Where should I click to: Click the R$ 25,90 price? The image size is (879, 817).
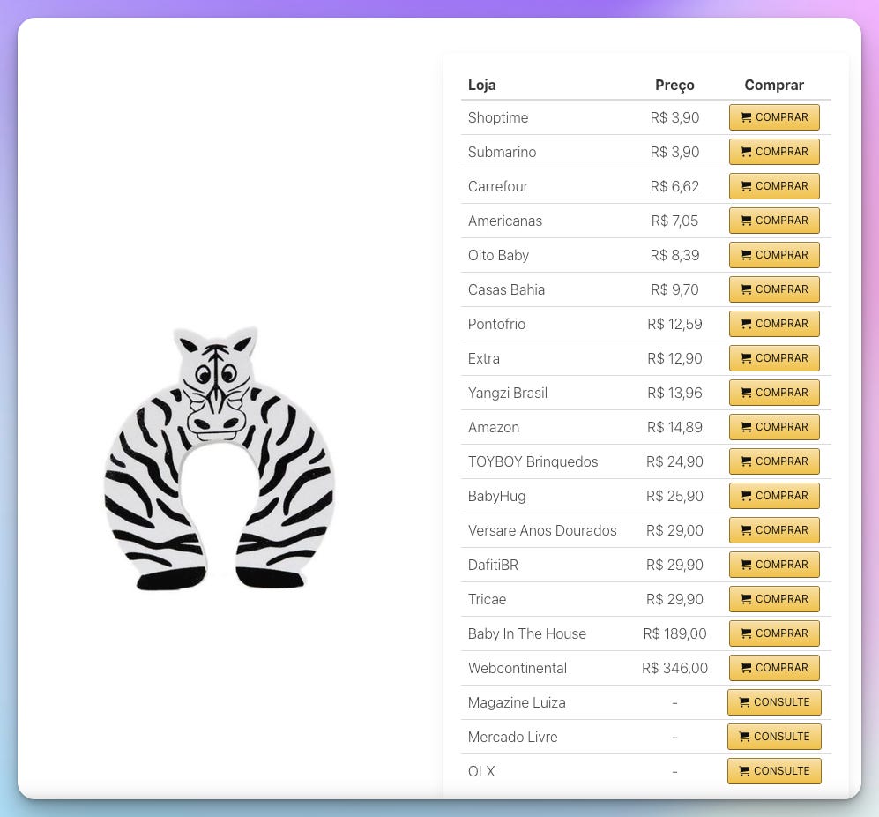674,496
